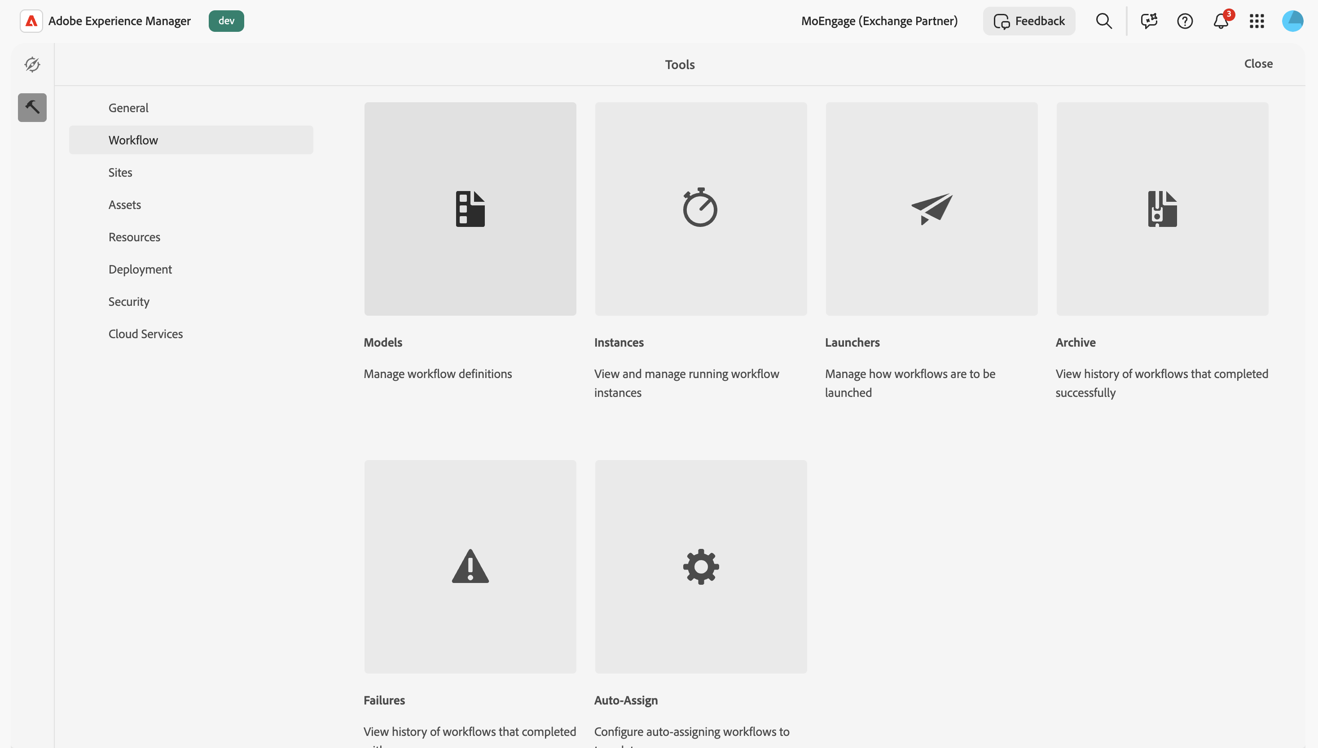This screenshot has height=748, width=1318.
Task: Click the dev environment badge
Action: (x=226, y=21)
